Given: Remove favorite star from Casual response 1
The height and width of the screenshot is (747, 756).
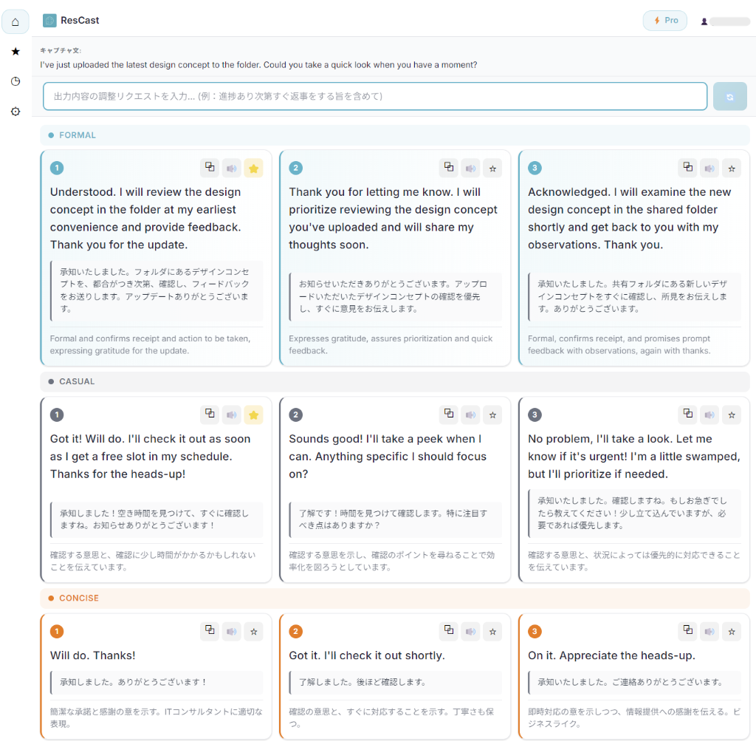Looking at the screenshot, I should click(x=253, y=415).
